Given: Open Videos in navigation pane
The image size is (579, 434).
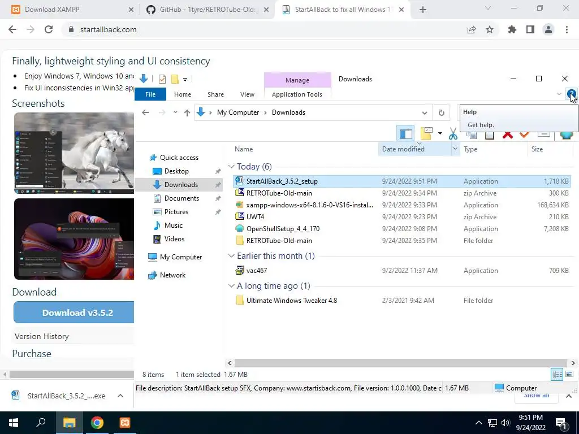Looking at the screenshot, I should (x=174, y=239).
